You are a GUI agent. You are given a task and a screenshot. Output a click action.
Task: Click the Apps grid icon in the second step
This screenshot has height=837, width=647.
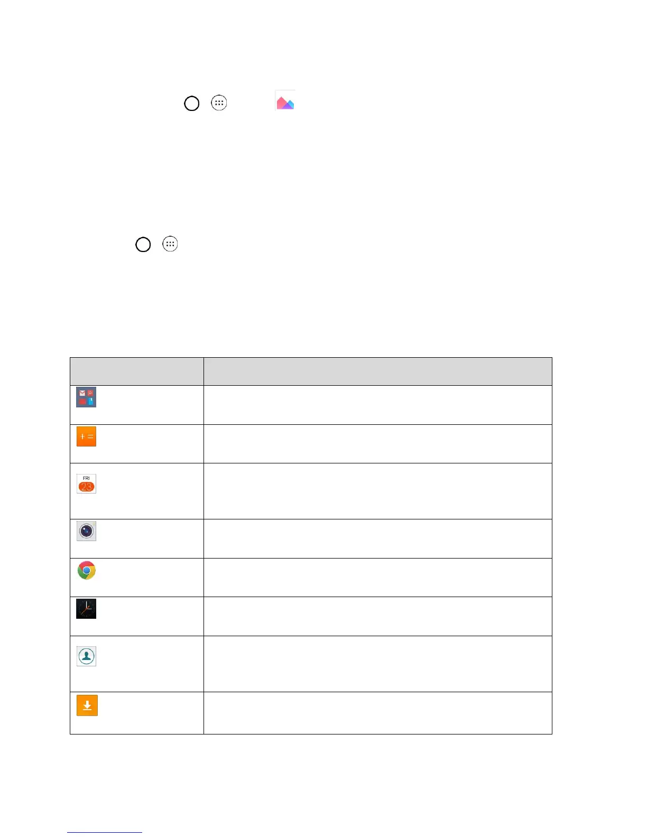point(170,244)
